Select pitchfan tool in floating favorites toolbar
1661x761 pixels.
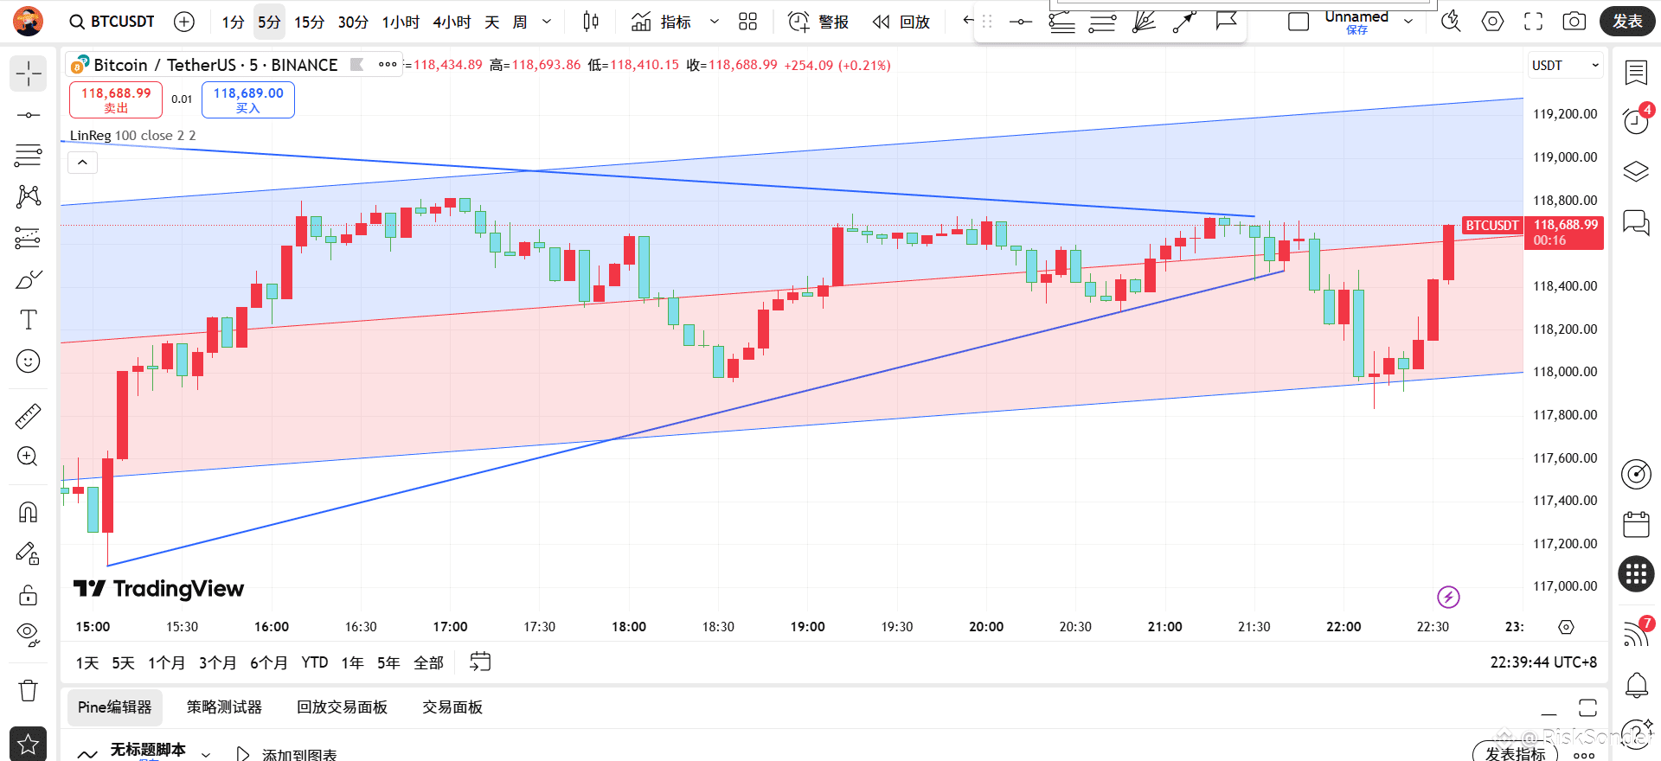click(1143, 22)
